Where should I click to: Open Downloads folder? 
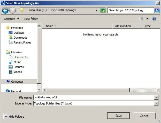20,38
